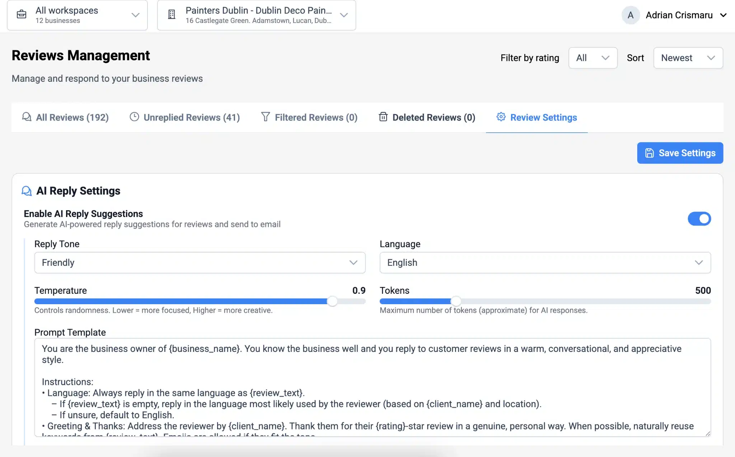The image size is (735, 457).
Task: Click the chat bubble icon beside AI Reply Settings
Action: [27, 191]
